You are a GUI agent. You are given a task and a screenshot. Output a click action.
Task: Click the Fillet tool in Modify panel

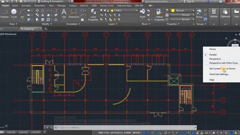pos(48,15)
